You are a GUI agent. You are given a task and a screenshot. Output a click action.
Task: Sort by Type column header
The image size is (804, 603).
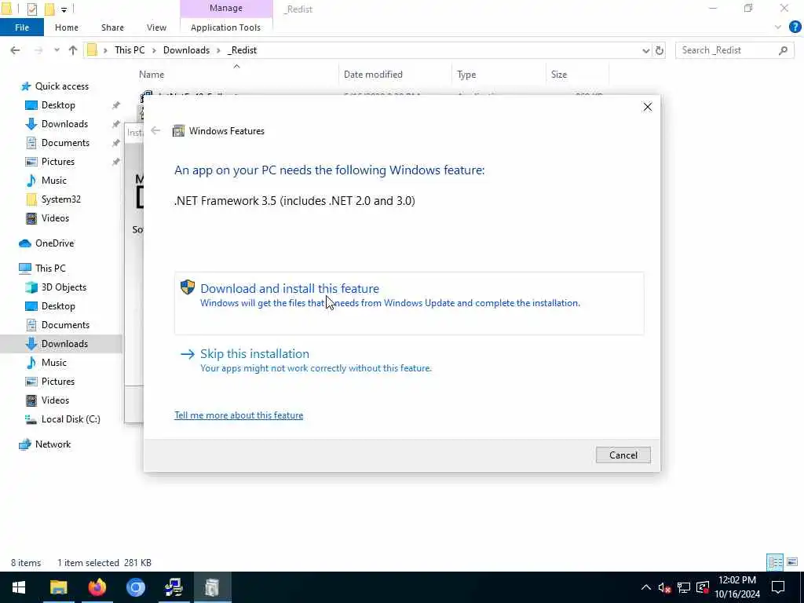(466, 75)
